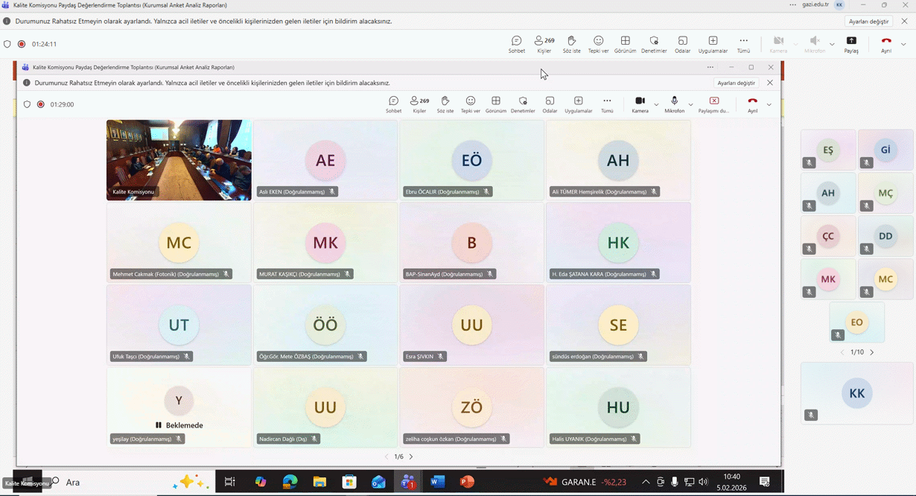Toggle Kamera in the shared window toolbar
The image size is (916, 496).
click(x=640, y=104)
